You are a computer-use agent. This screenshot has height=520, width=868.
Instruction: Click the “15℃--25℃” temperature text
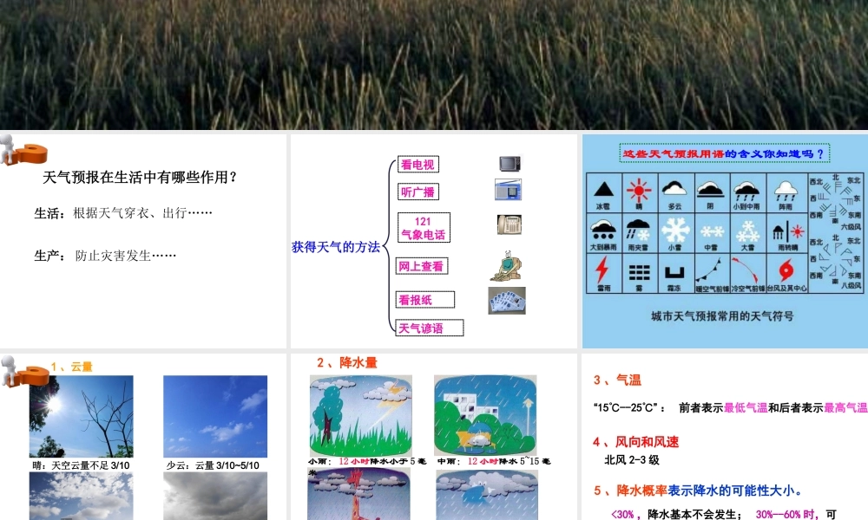[628, 408]
